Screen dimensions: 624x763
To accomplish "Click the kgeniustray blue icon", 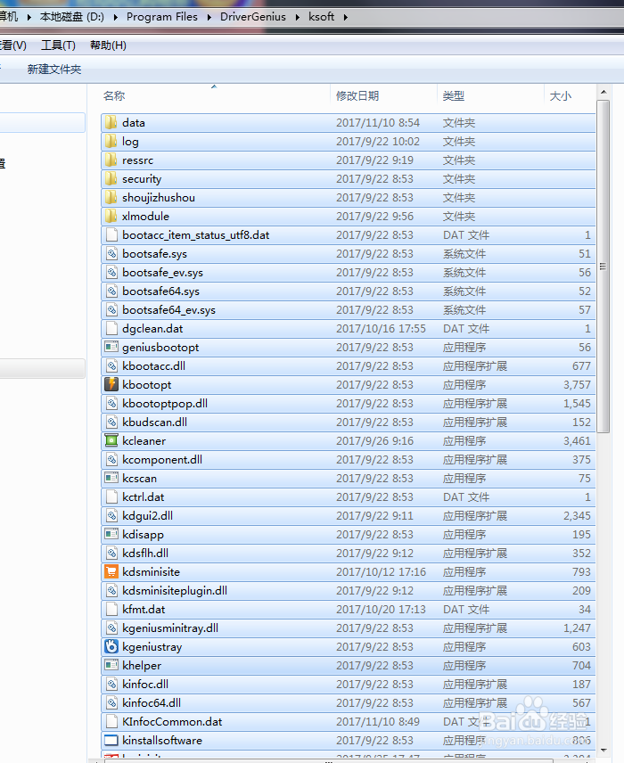I will (x=111, y=646).
